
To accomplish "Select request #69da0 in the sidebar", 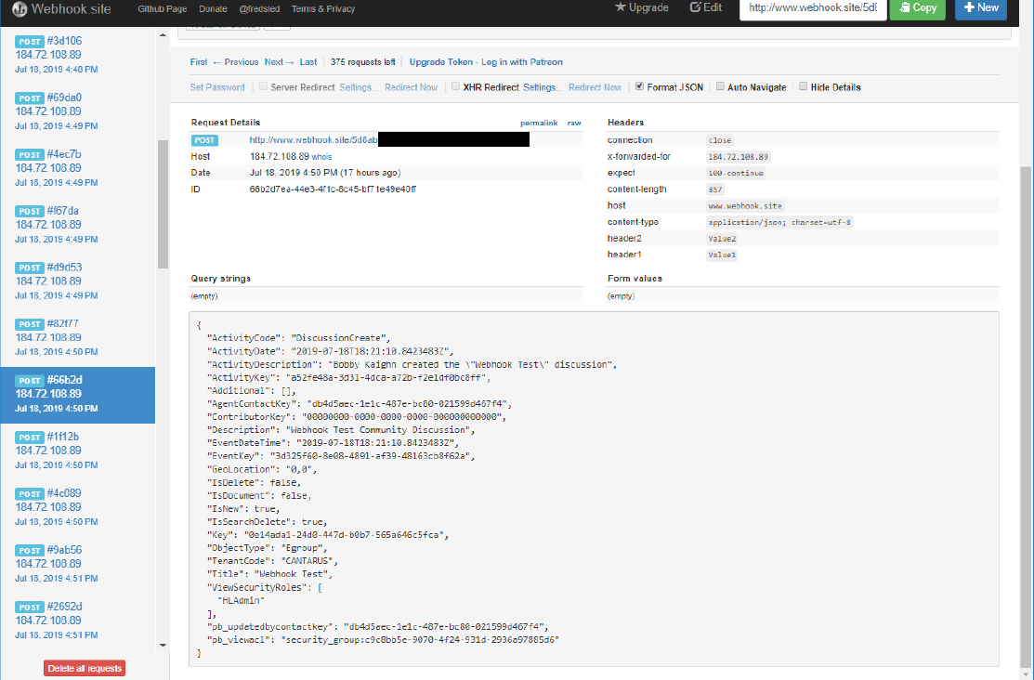I will 78,111.
